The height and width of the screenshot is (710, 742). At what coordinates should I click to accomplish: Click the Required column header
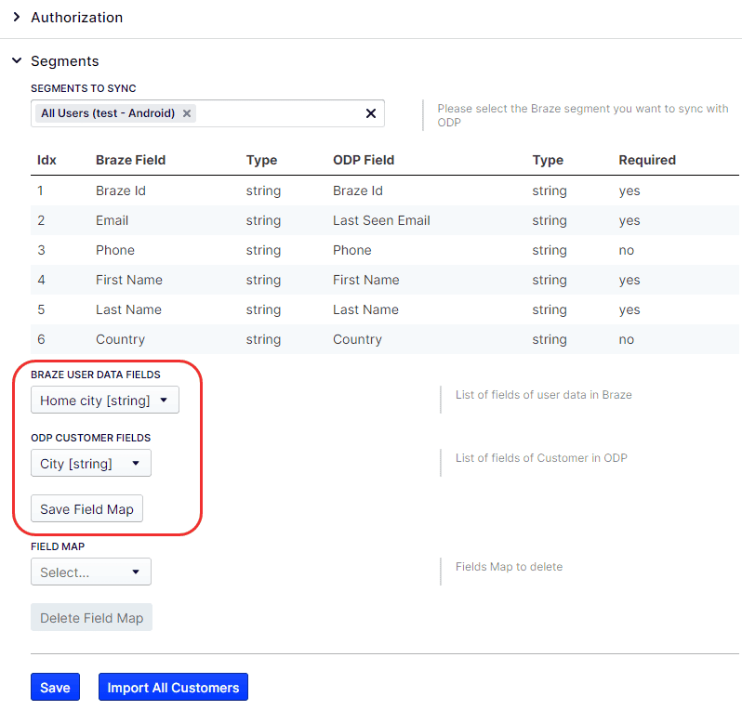point(647,160)
